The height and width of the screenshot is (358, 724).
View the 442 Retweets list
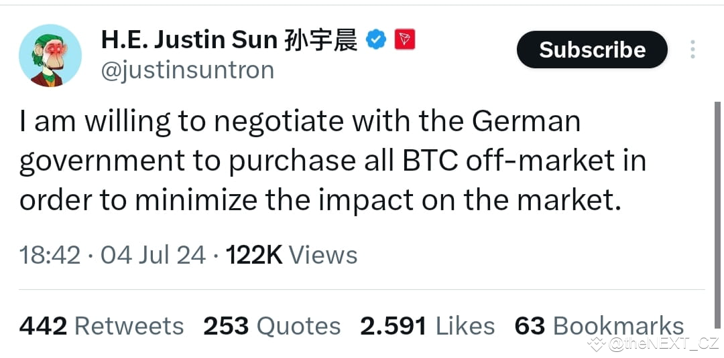pos(101,326)
